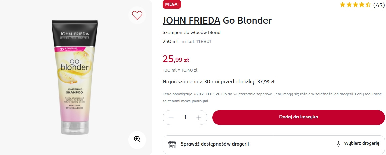Image resolution: width=386 pixels, height=155 pixels.
Task: Focus the quantity input field
Action: (x=185, y=117)
